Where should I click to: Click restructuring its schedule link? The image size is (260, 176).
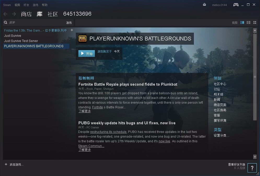coord(108,132)
